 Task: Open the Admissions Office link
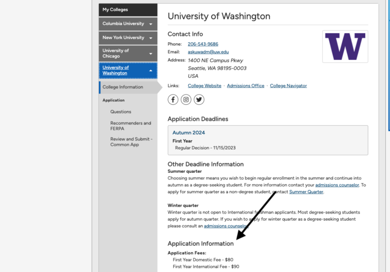click(245, 86)
